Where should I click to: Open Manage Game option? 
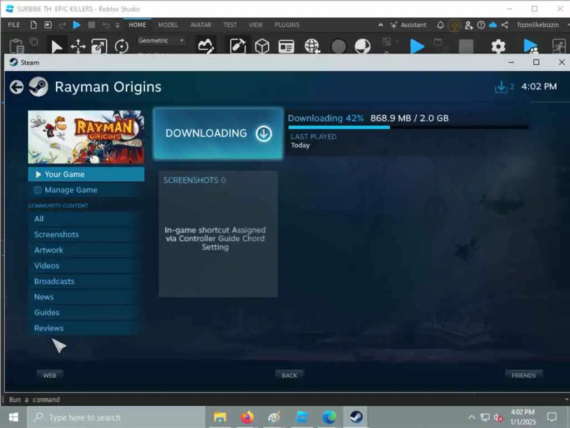[86, 190]
